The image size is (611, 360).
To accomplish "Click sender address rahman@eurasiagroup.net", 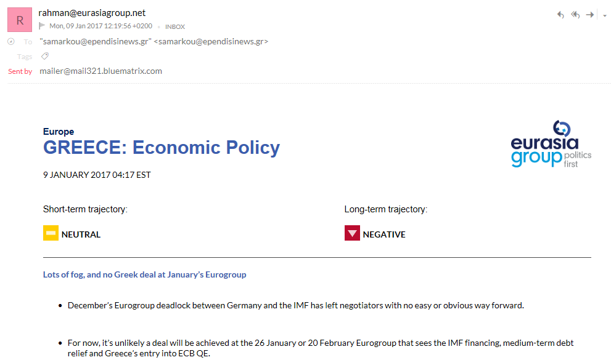I will 92,13.
